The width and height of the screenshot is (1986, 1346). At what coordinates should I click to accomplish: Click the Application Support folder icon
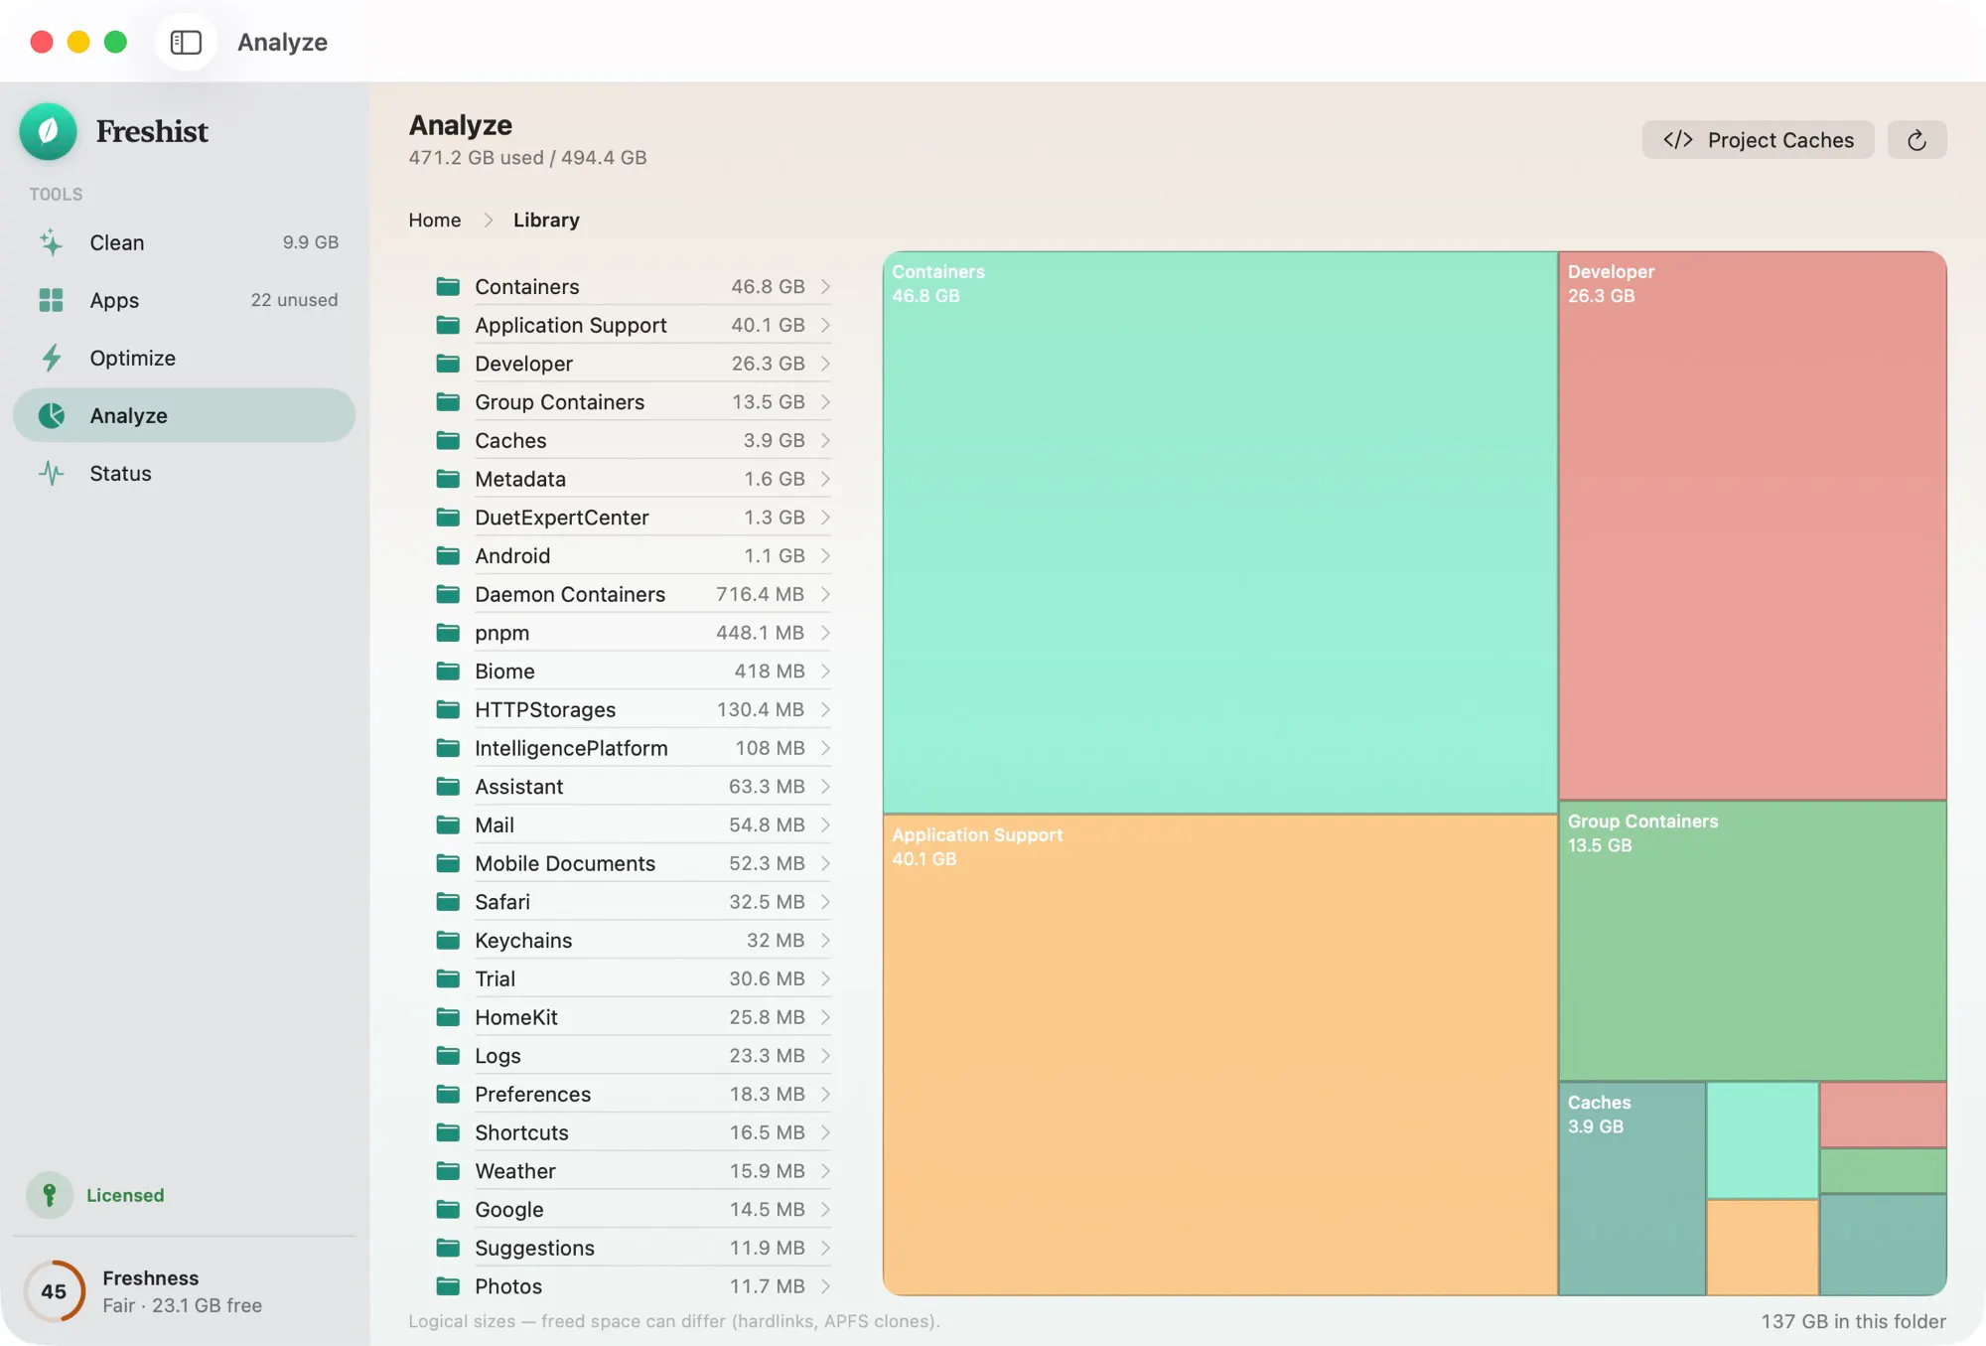448,325
